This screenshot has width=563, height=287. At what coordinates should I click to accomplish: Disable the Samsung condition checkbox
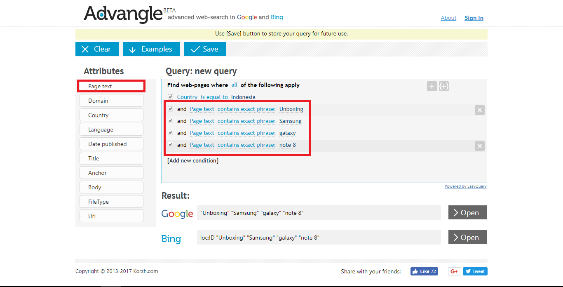[x=171, y=121]
